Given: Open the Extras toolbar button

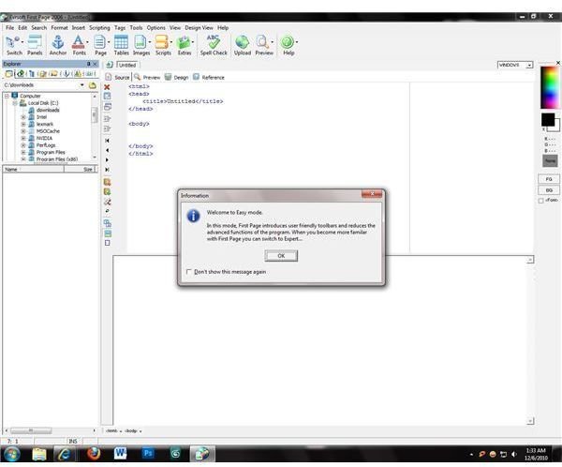Looking at the screenshot, I should pos(185,46).
